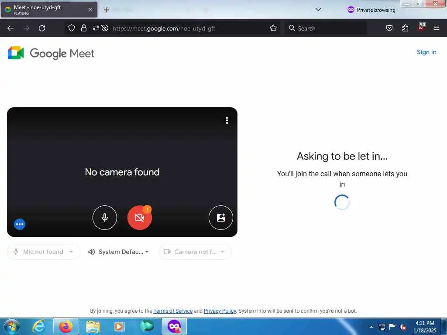Screen dimensions: 447x335
Task: Open the Mic not found dropdown
Action: pyautogui.click(x=44, y=252)
